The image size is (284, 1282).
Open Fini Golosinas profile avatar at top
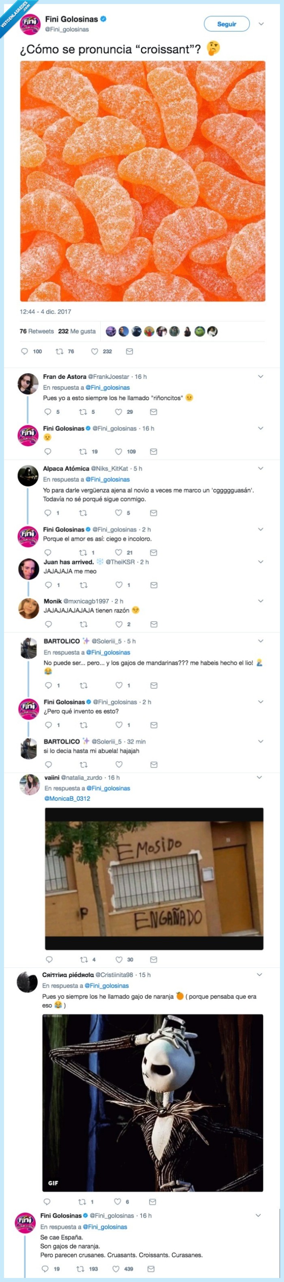[29, 24]
